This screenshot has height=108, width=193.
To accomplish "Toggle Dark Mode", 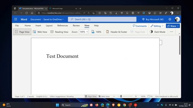I will pos(157,32).
